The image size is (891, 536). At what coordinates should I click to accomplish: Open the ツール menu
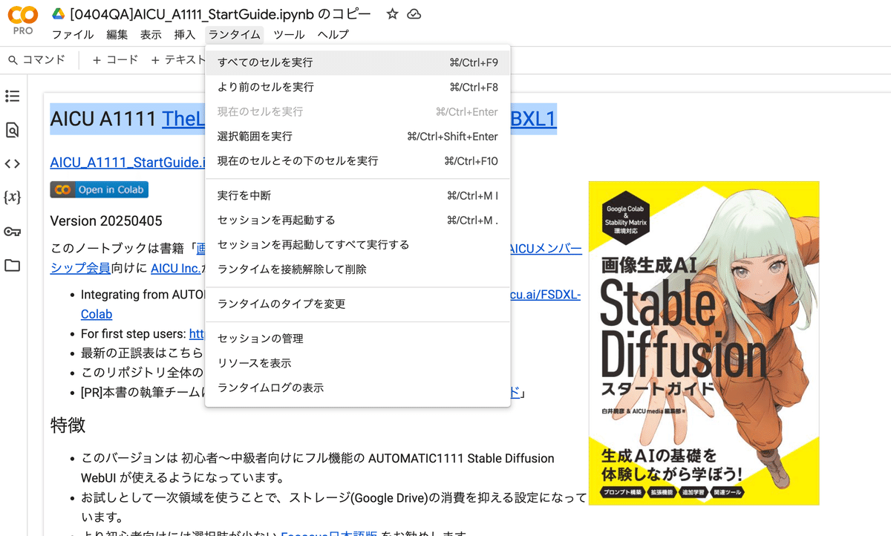[289, 34]
